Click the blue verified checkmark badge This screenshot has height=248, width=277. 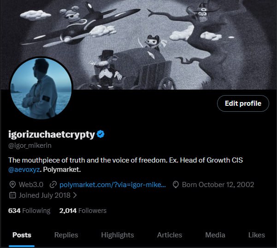click(100, 134)
